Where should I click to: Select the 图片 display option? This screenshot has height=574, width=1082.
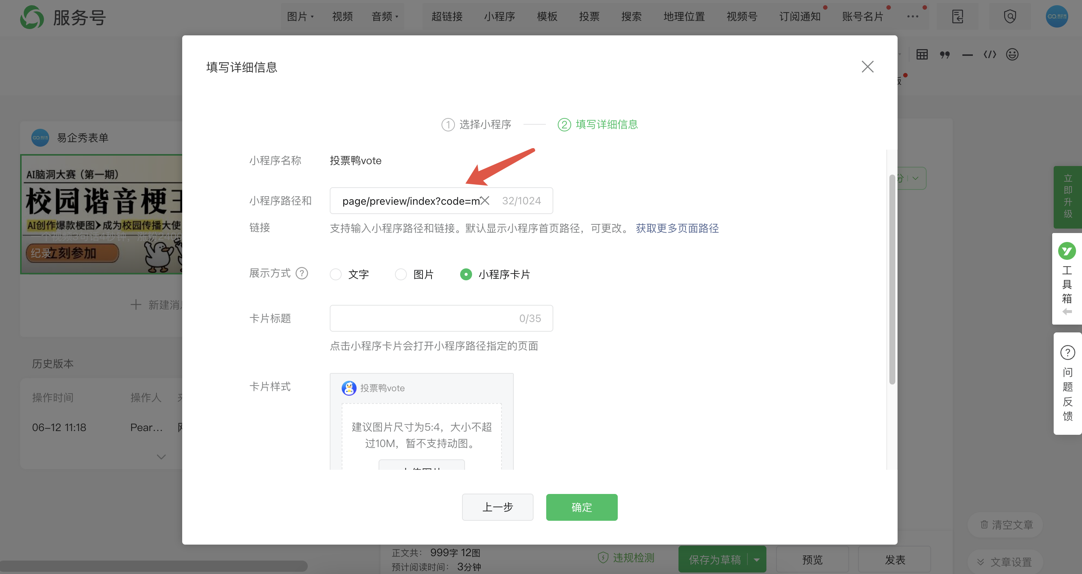401,274
